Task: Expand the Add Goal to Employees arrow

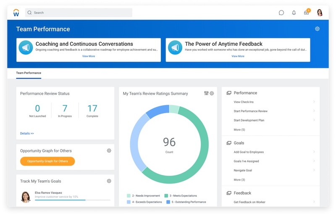Action: point(314,152)
